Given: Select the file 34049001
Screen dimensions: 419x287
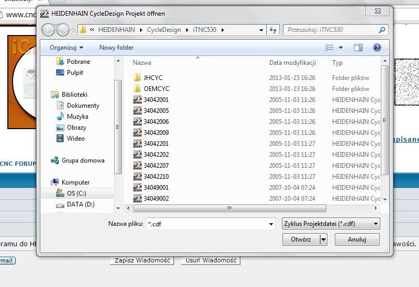Looking at the screenshot, I should click(151, 187).
